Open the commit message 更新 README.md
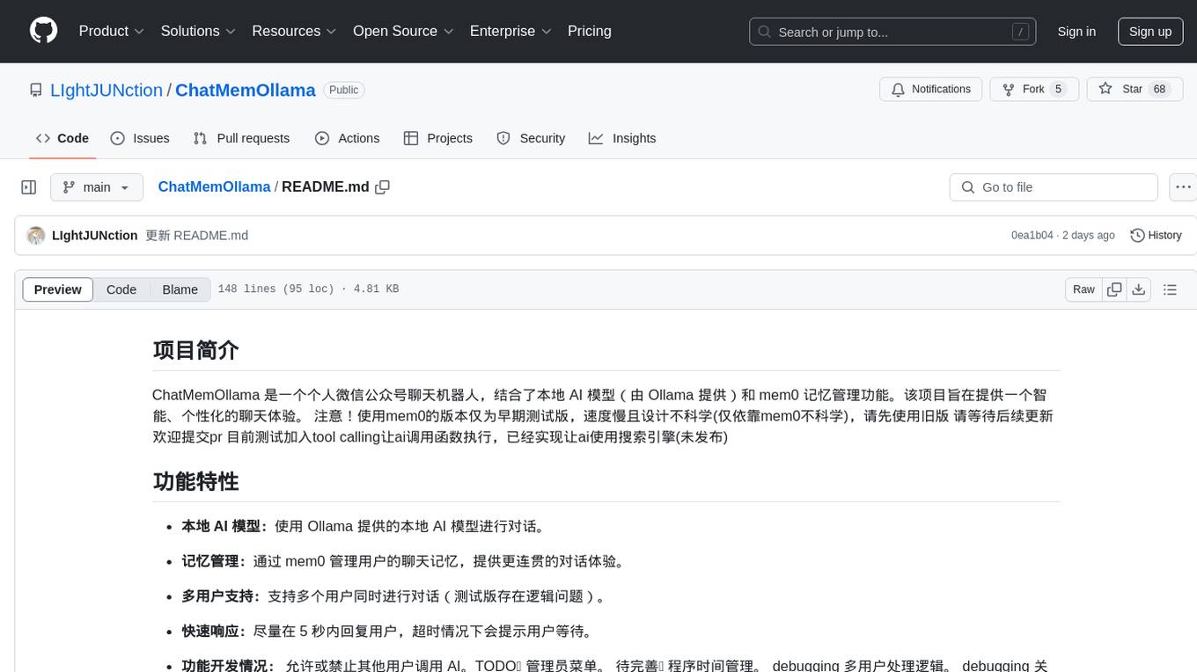Screen dimensions: 1197x672 point(196,235)
